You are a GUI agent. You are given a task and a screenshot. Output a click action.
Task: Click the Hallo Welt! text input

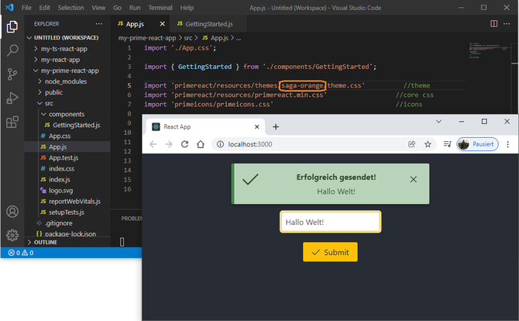click(x=330, y=222)
